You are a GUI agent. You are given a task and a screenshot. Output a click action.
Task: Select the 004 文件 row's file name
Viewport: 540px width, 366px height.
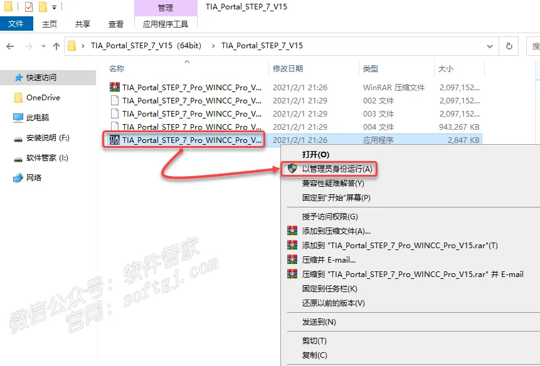pyautogui.click(x=192, y=127)
